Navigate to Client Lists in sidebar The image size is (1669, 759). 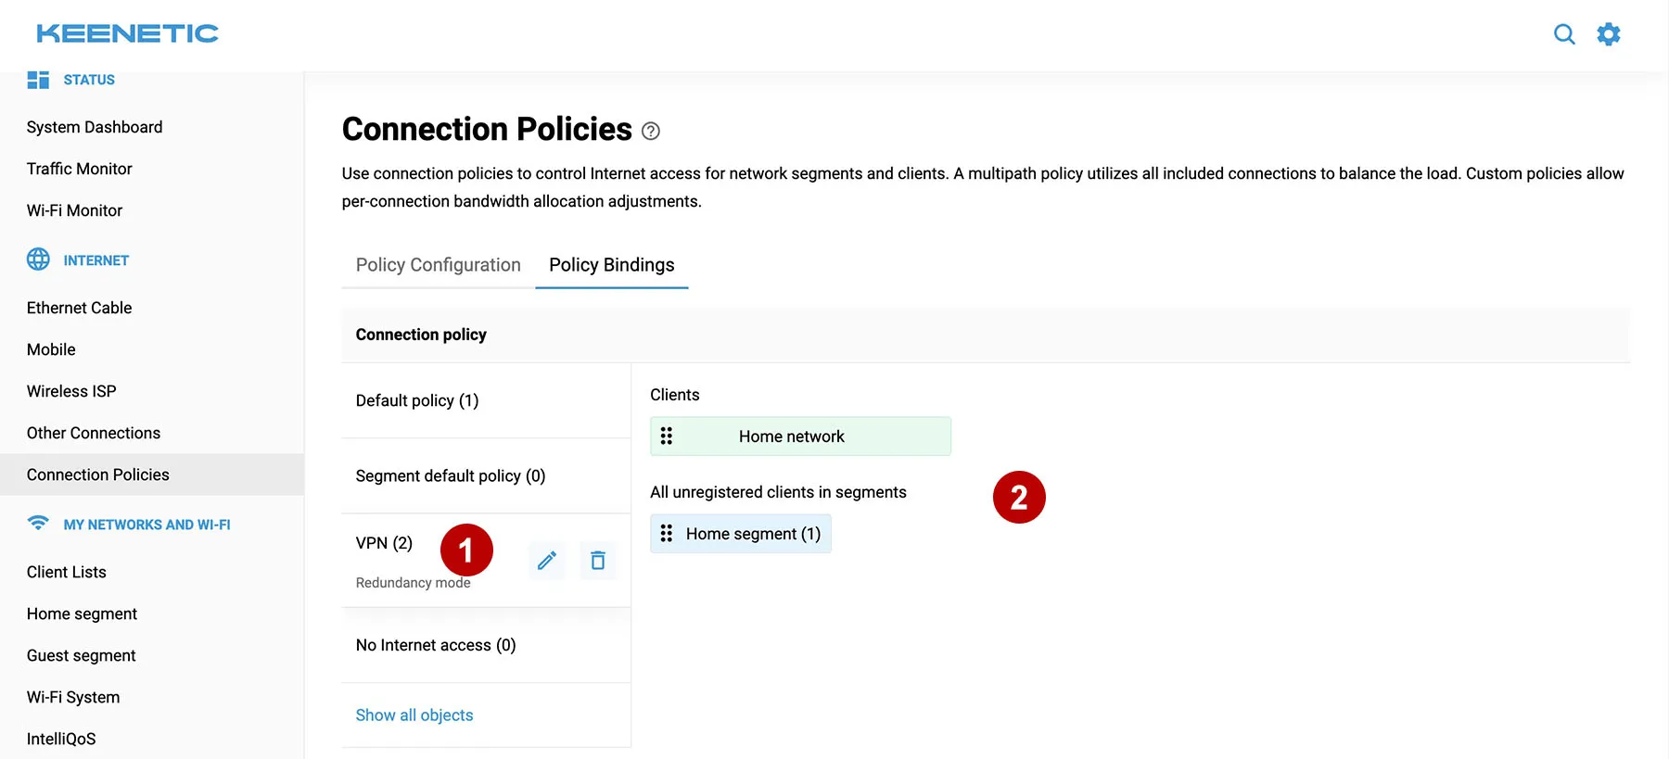click(x=67, y=572)
